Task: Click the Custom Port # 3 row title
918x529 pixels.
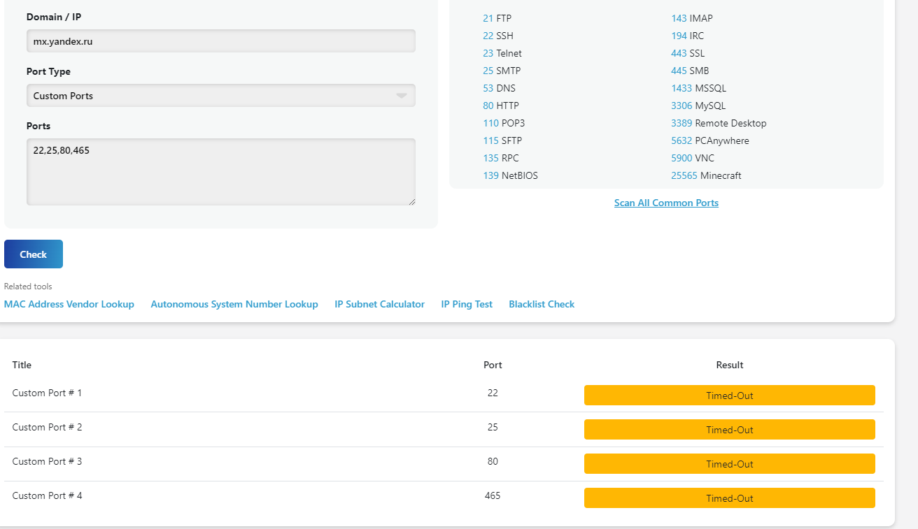Action: 47,461
